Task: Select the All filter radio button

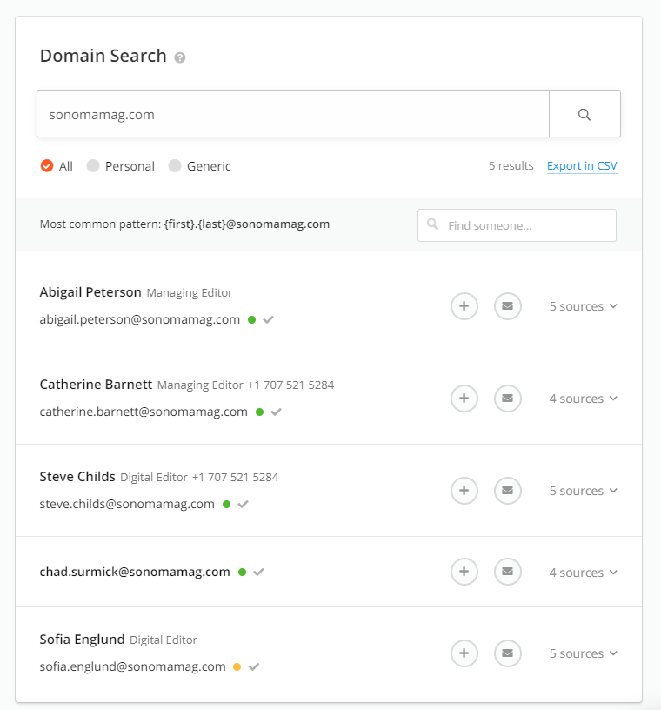Action: (x=47, y=165)
